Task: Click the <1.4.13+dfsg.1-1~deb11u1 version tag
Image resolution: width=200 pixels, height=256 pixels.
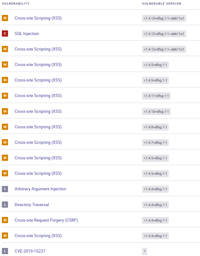Action: (x=164, y=18)
